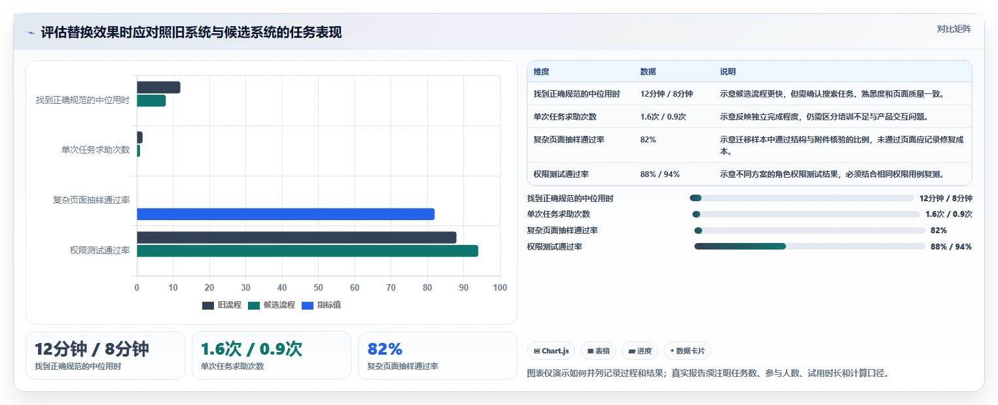Click the green 找到正确规范的中位用时 chart bar

pos(151,101)
